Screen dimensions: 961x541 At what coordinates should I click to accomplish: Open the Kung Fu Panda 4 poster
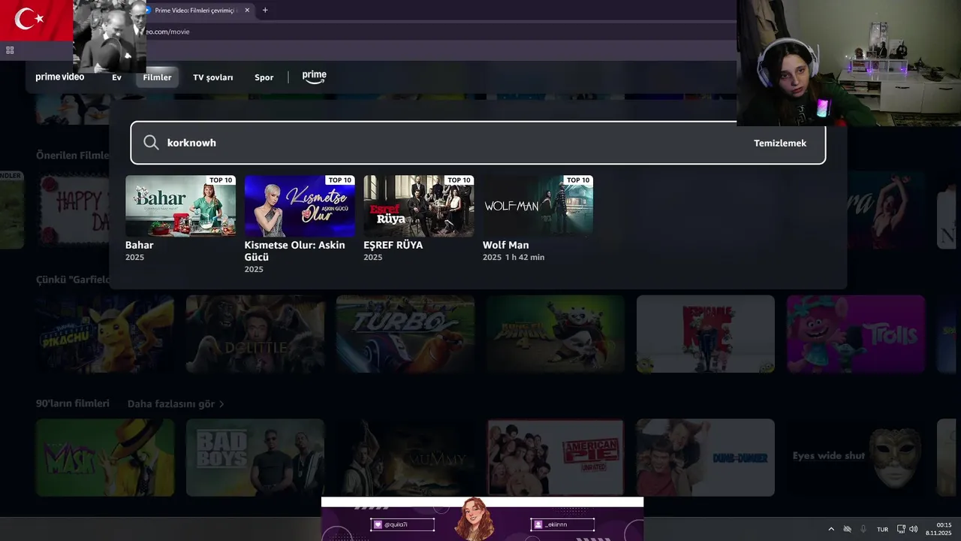(x=556, y=334)
